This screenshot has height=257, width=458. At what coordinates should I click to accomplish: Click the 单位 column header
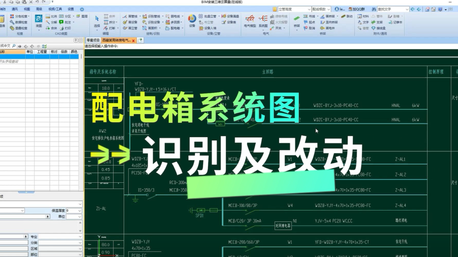[x=30, y=52]
